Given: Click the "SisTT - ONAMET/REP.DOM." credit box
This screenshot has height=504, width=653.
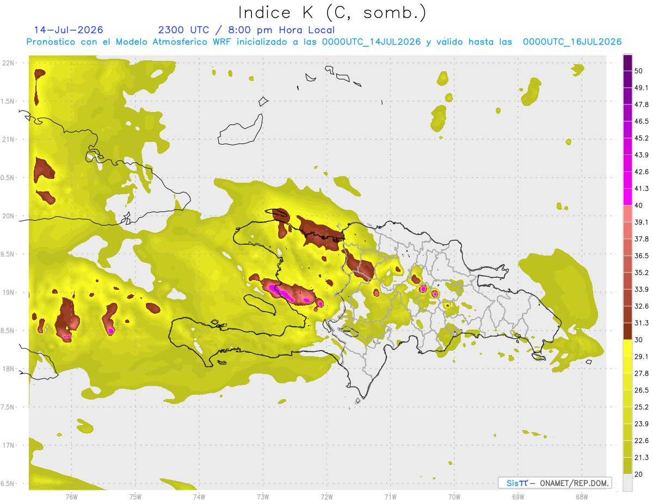Looking at the screenshot, I should 555,483.
